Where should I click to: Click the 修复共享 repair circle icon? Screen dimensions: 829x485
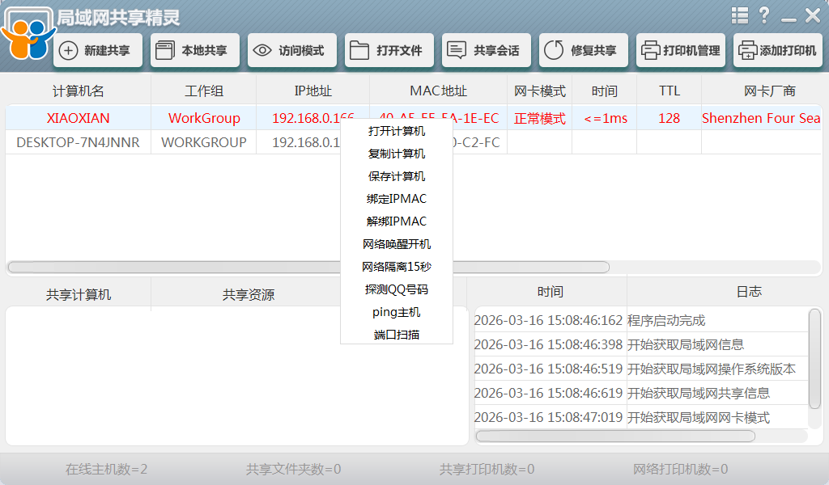[554, 51]
